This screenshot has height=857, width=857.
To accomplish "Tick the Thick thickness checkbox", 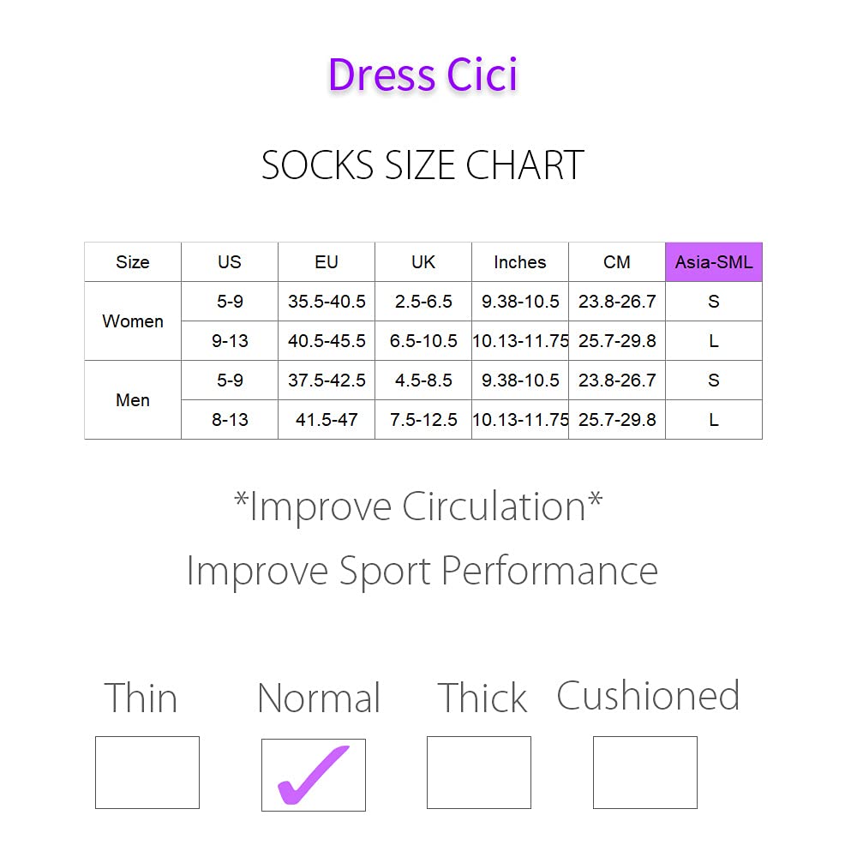I will 478,772.
